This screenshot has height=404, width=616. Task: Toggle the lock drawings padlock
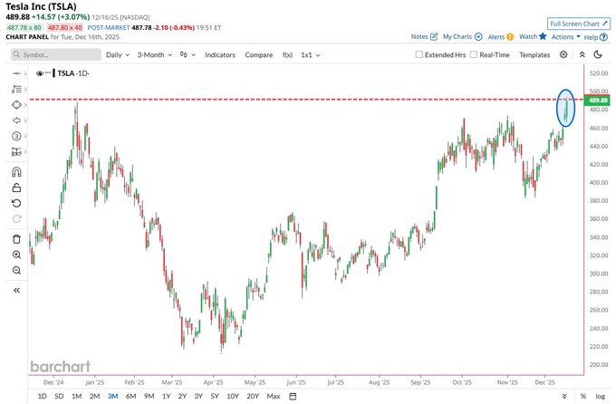[16, 188]
